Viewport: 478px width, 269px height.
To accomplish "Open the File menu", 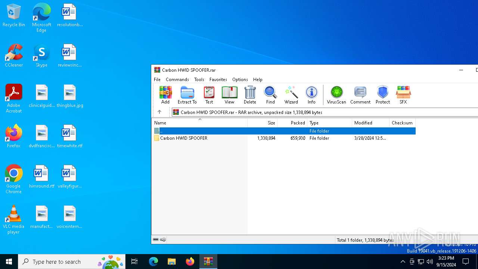I will point(157,80).
